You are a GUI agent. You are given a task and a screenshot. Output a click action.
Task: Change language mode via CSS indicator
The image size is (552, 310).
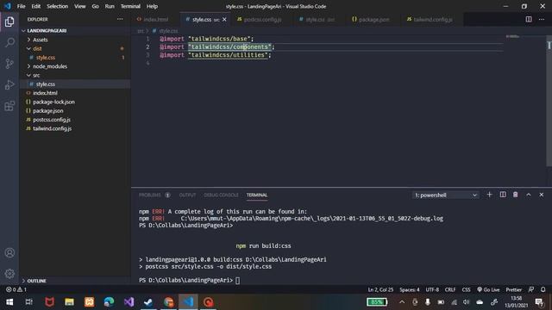[x=466, y=289]
